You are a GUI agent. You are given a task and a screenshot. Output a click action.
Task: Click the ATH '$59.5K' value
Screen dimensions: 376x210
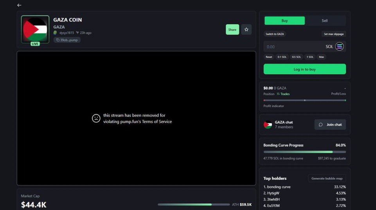click(246, 205)
